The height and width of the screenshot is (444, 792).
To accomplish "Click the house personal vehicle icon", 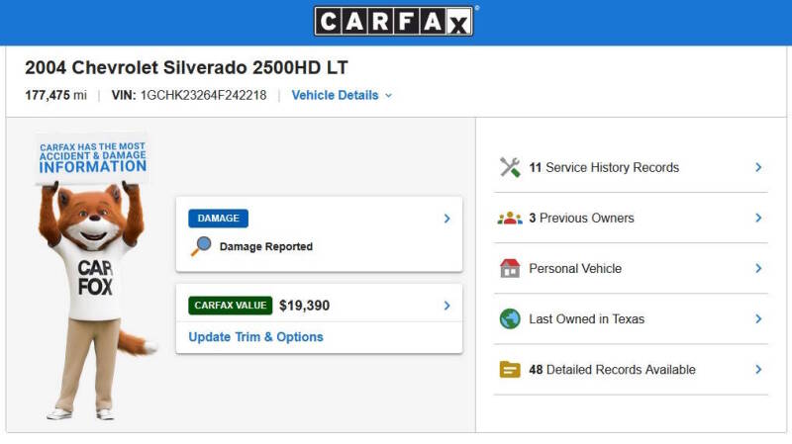I will coord(510,268).
